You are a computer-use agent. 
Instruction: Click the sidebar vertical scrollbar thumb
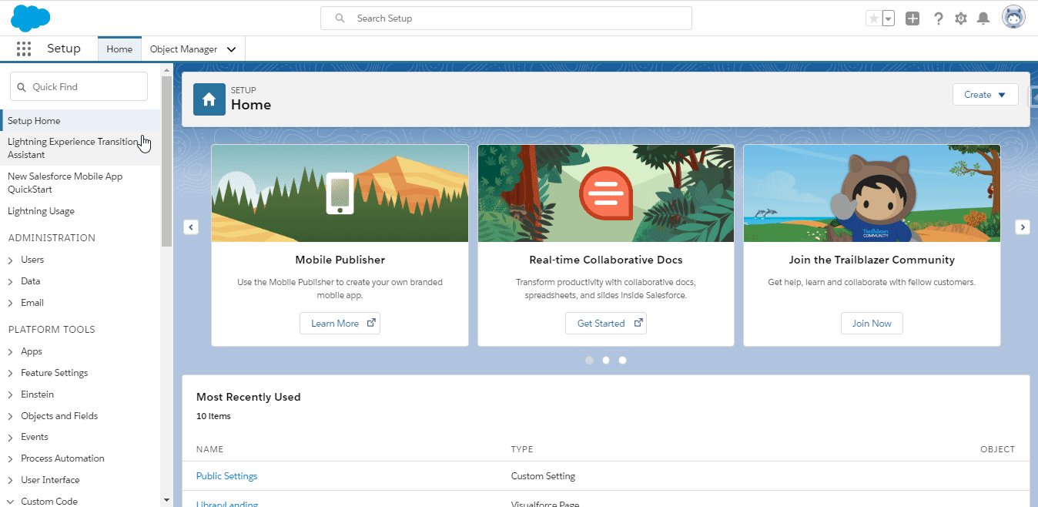166,161
